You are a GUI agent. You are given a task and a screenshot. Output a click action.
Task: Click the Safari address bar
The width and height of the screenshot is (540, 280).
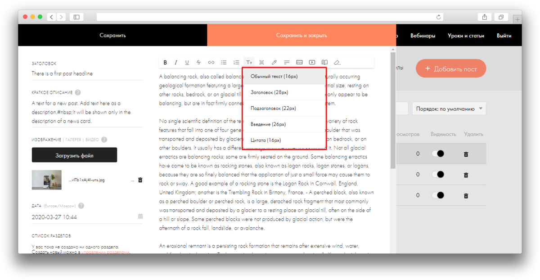tap(270, 17)
